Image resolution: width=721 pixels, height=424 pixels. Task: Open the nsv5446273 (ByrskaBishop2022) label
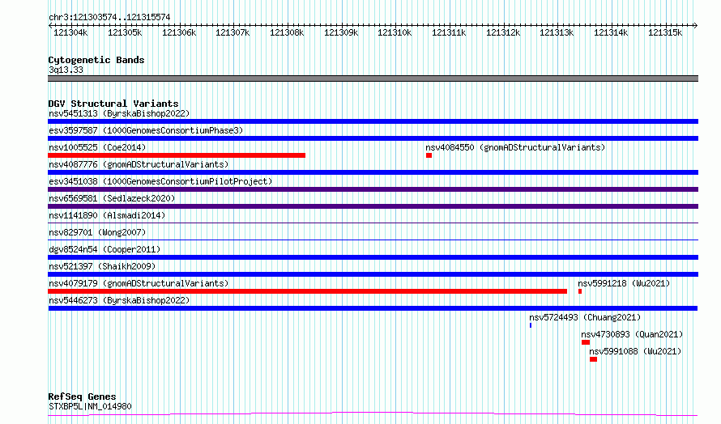point(119,300)
